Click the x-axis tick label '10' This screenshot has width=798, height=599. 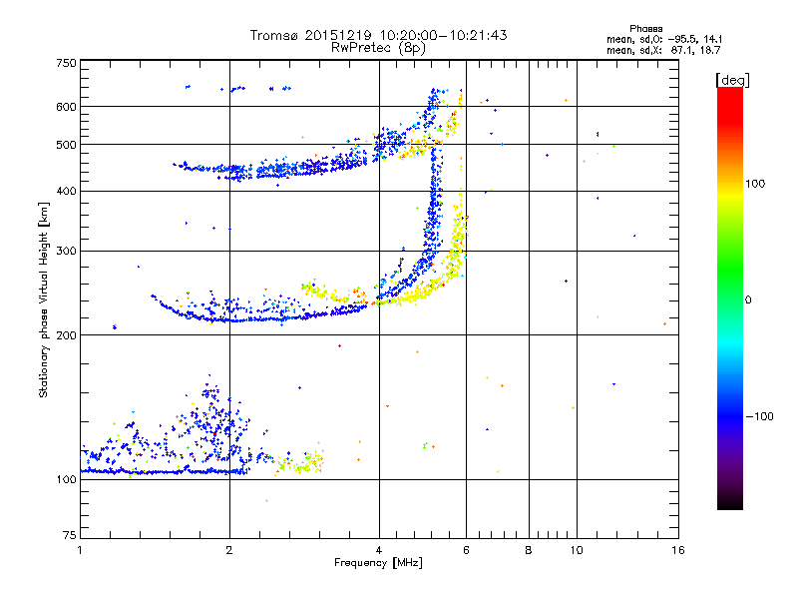(x=577, y=550)
